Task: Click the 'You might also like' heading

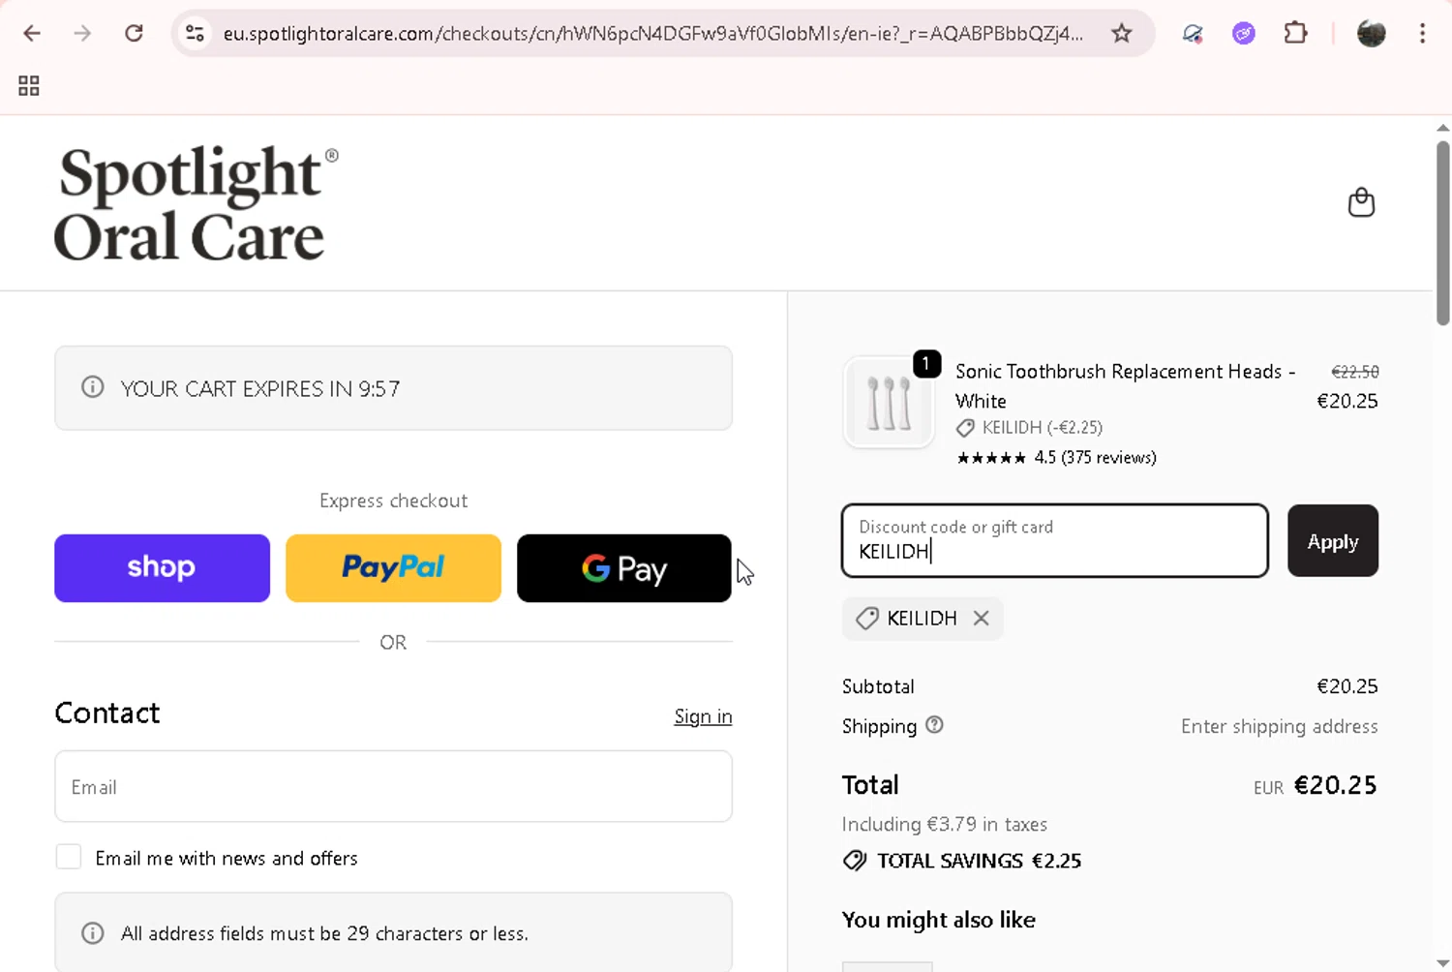Action: coord(939,920)
